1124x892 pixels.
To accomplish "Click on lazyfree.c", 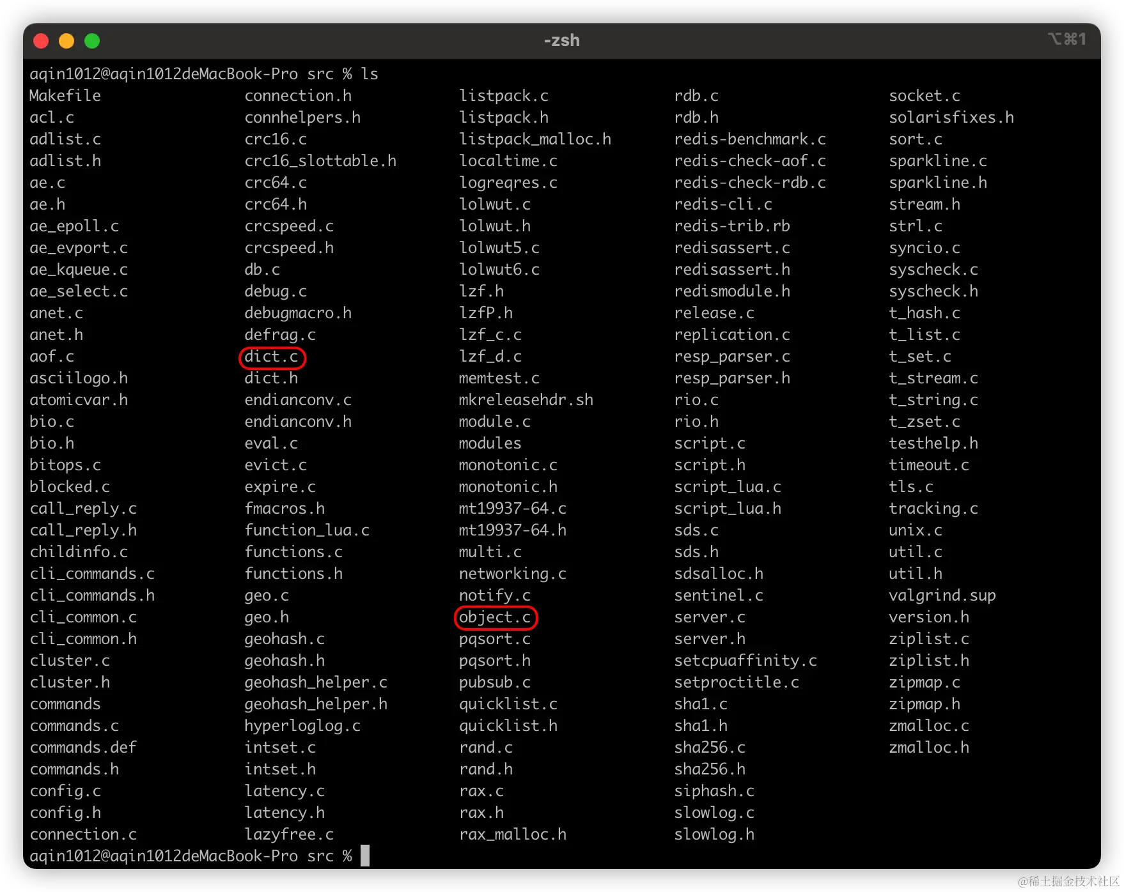I will [289, 834].
